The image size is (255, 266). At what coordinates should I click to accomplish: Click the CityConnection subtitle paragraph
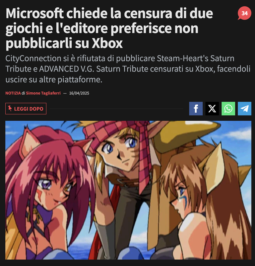tap(128, 69)
